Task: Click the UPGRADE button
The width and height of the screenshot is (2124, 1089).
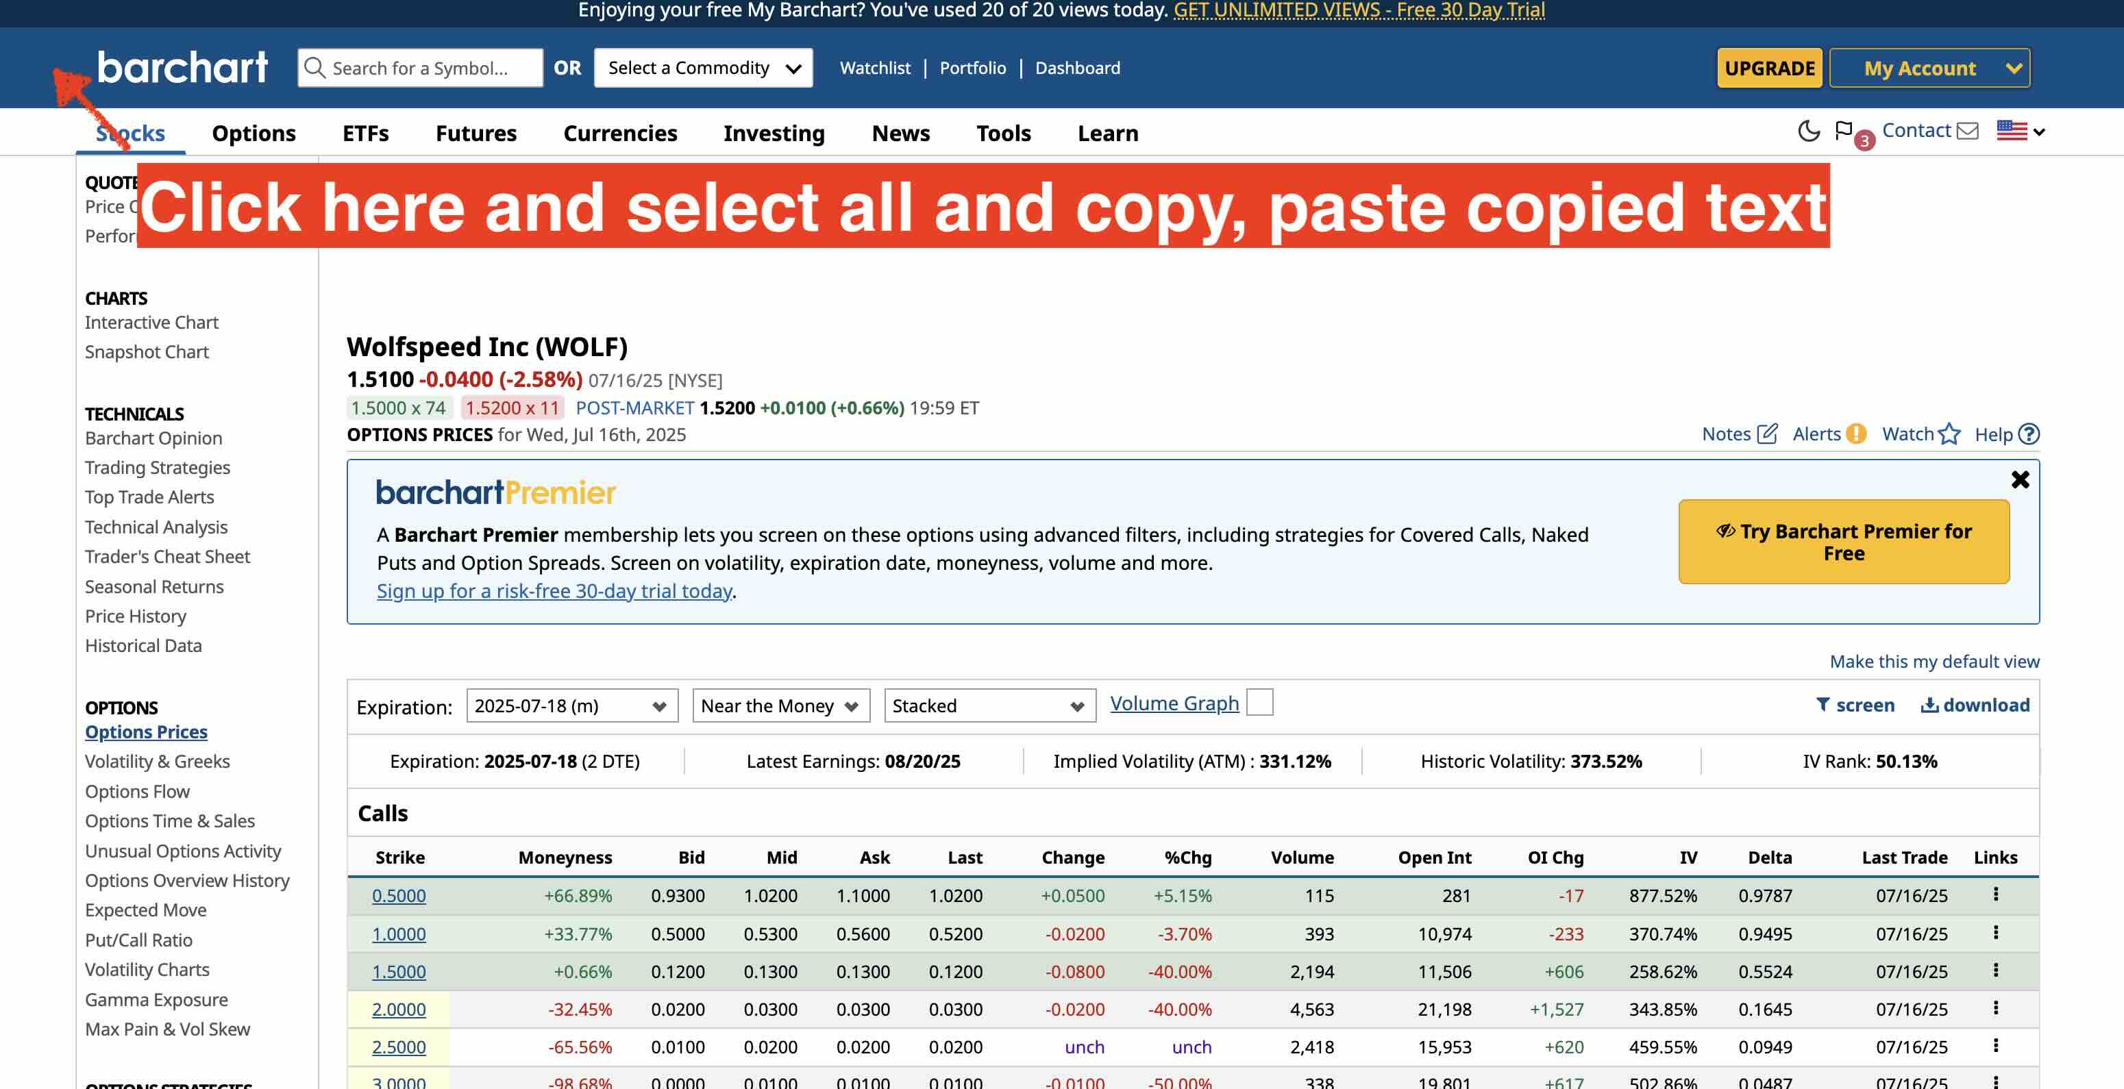Action: pyautogui.click(x=1770, y=68)
